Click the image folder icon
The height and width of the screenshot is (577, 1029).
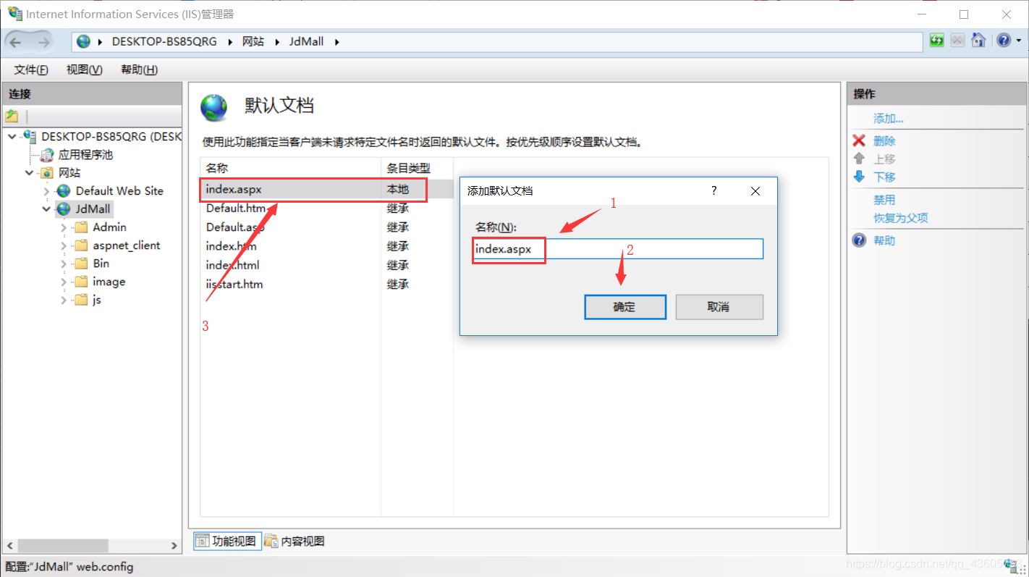[x=81, y=282]
